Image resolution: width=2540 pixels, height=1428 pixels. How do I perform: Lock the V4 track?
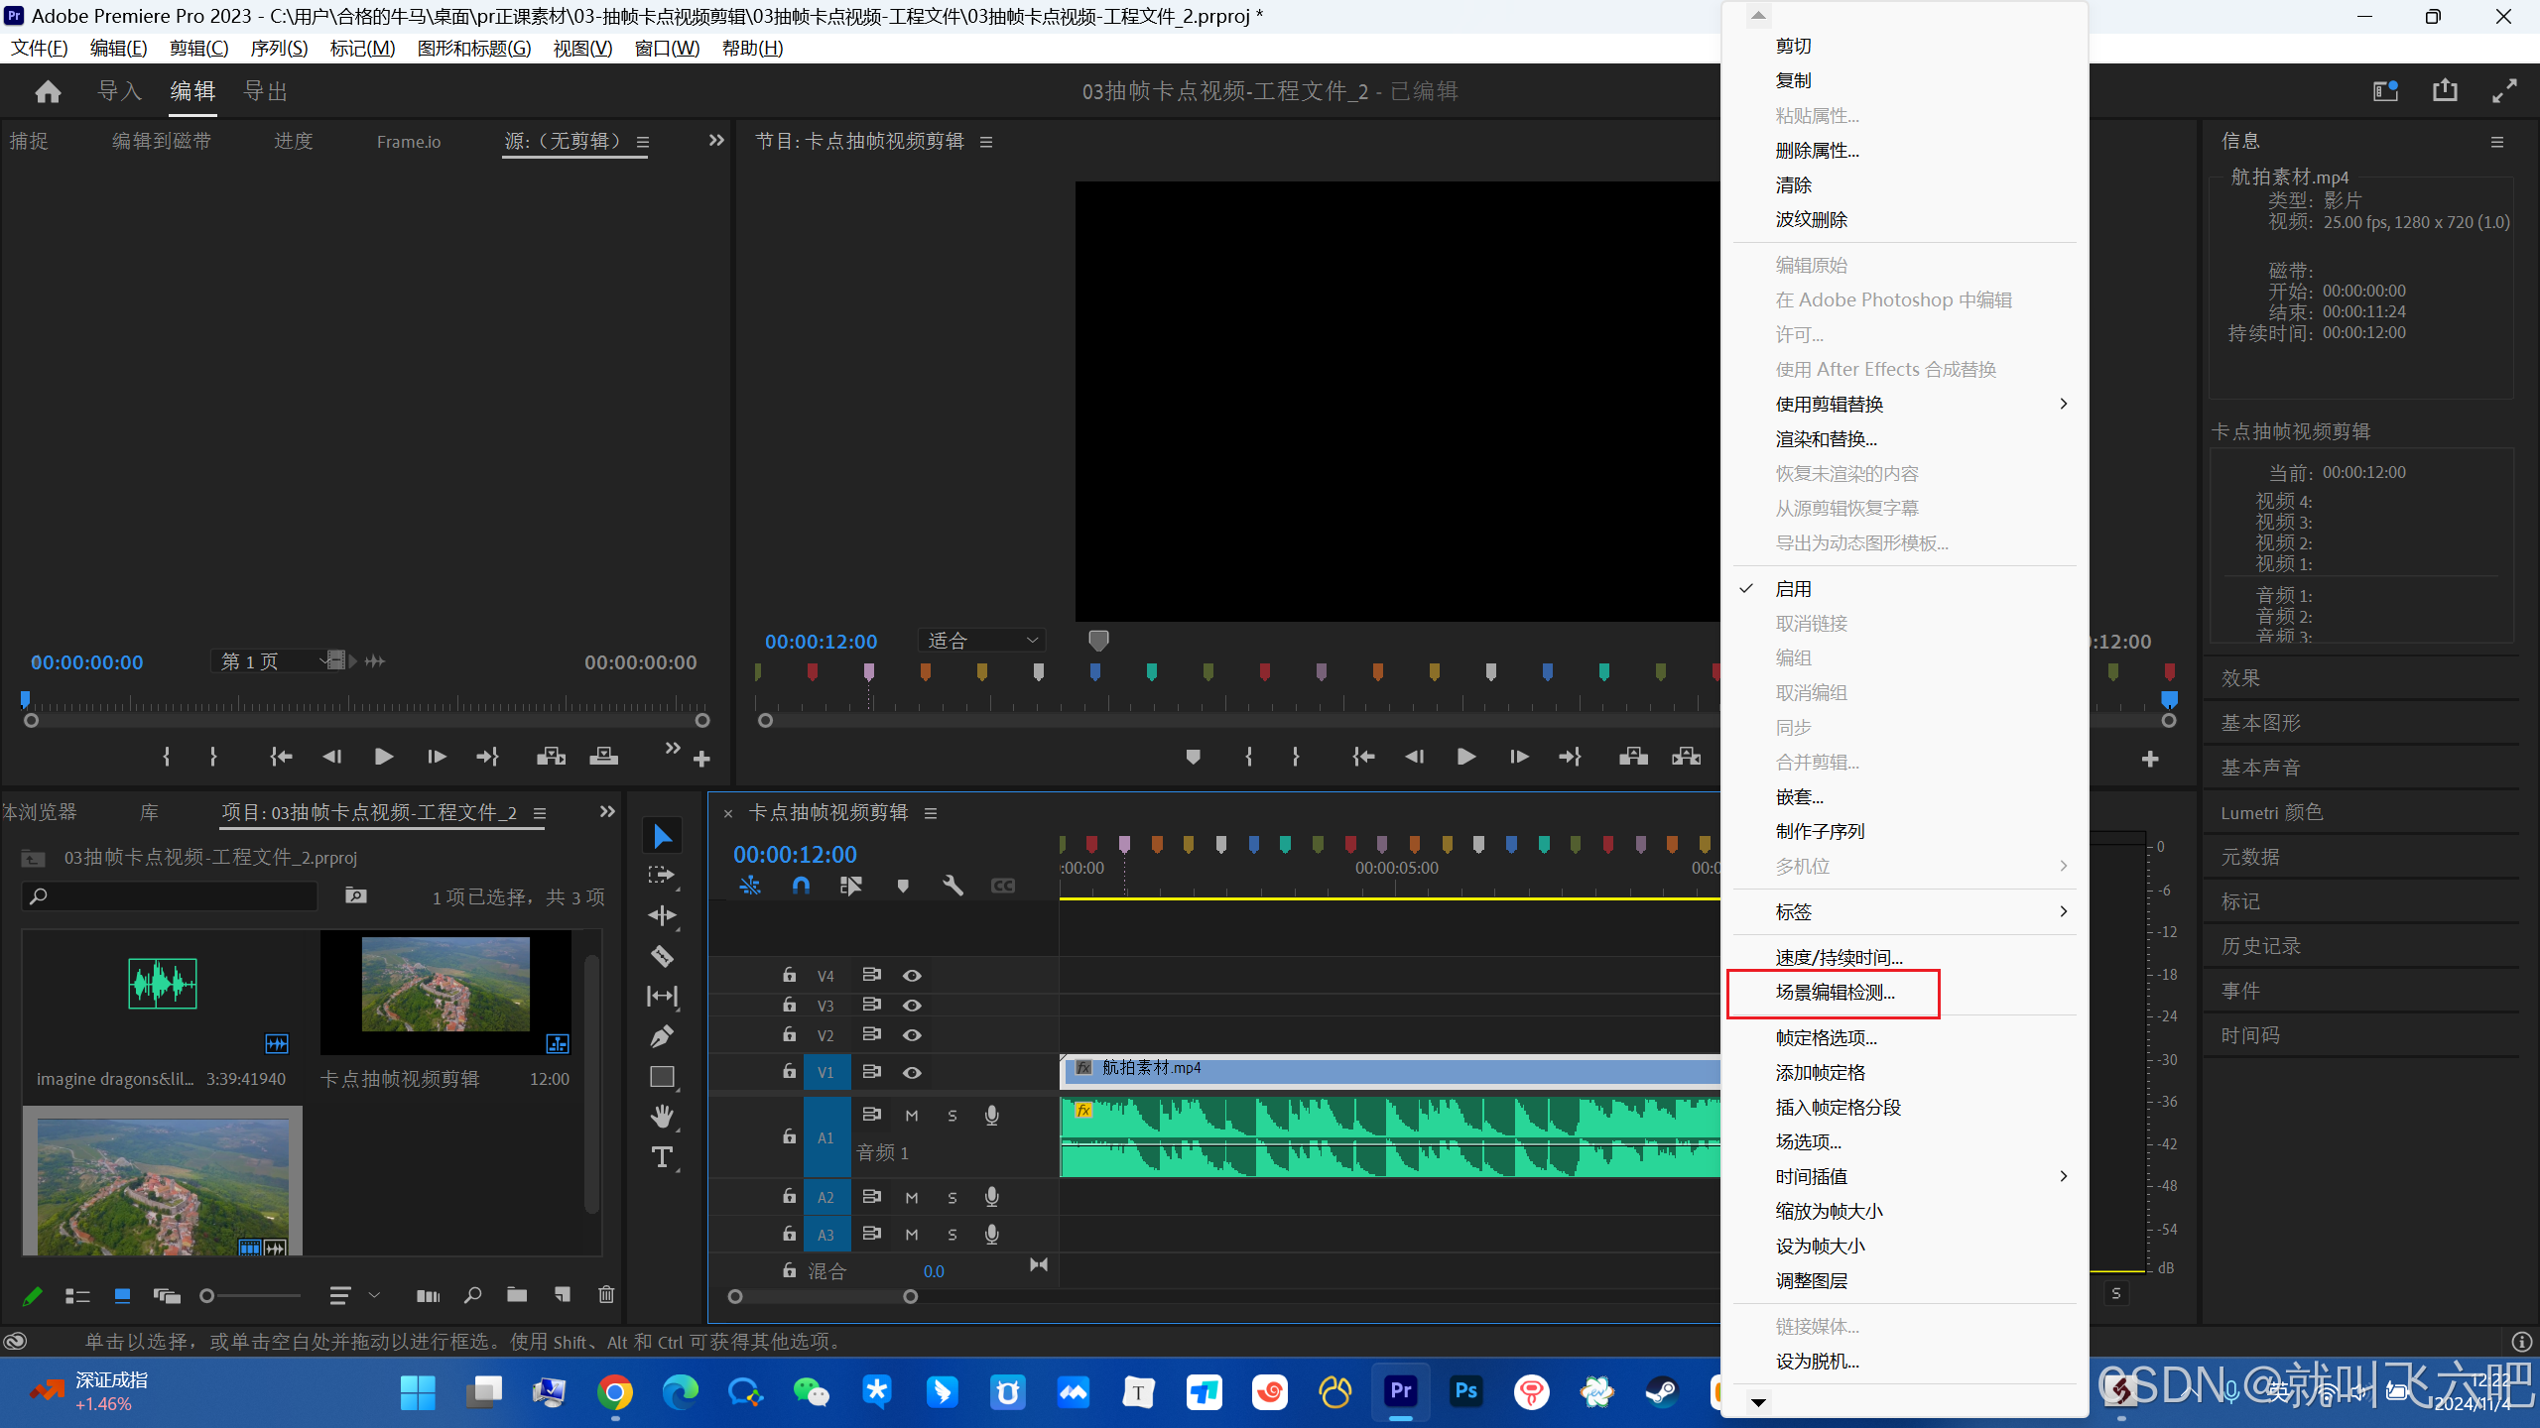789,976
